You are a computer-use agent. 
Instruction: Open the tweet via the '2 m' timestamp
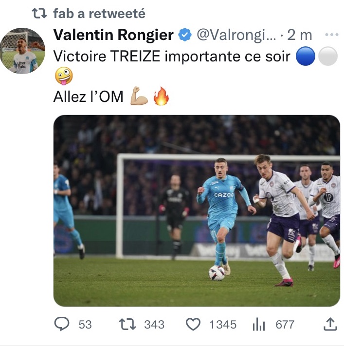(x=300, y=35)
